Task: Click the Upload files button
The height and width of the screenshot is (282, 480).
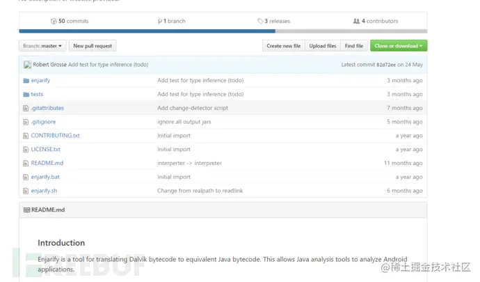Action: pos(323,46)
